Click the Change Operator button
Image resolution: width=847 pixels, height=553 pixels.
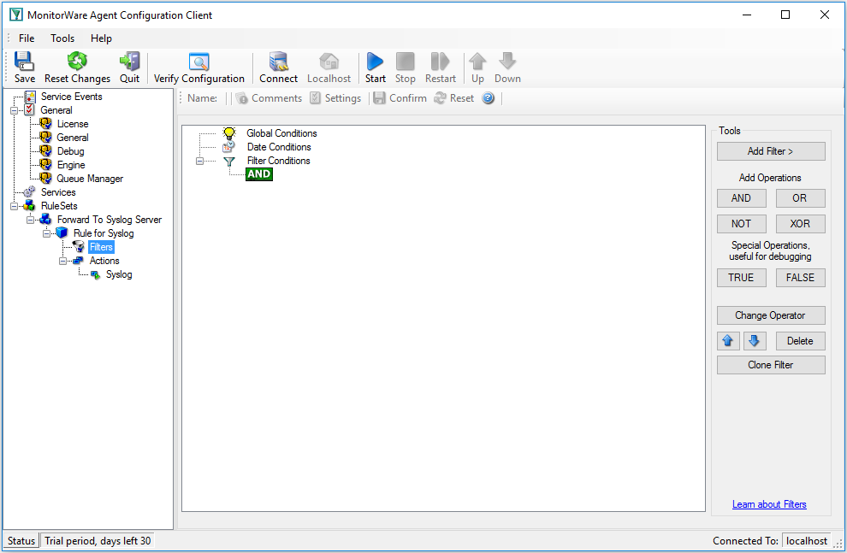pyautogui.click(x=771, y=315)
